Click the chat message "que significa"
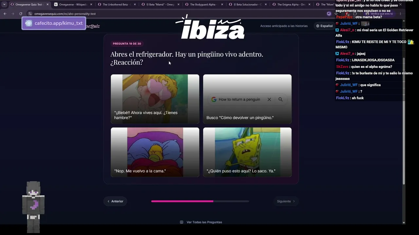This screenshot has width=419, height=235. point(371,85)
